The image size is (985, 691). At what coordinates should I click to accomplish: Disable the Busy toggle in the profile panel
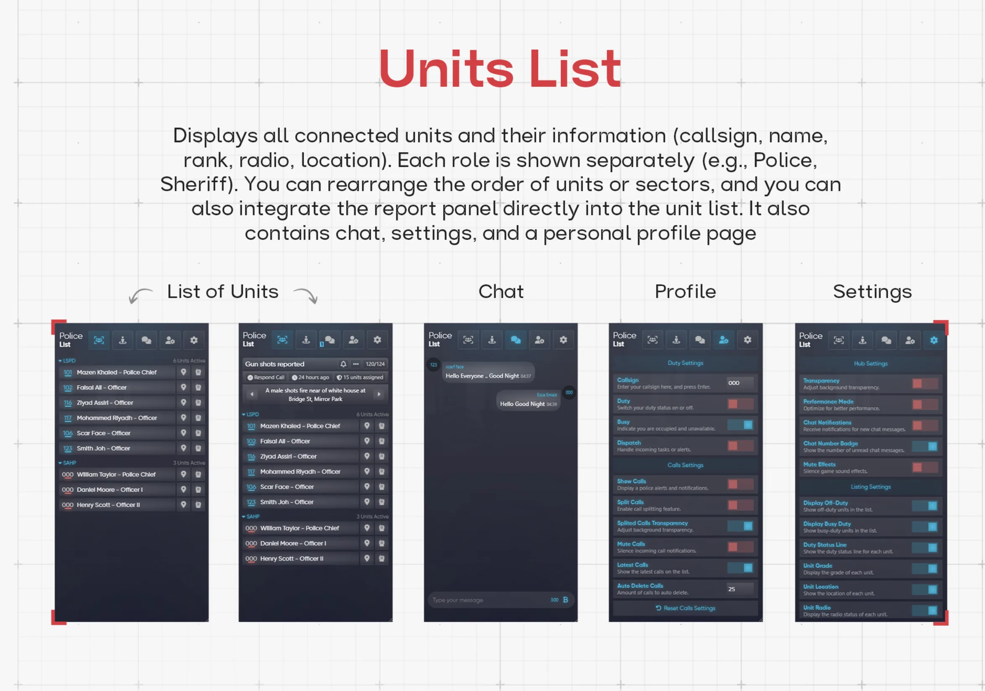(740, 425)
